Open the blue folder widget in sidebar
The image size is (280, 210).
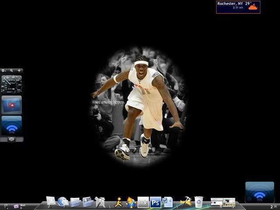[x=11, y=105]
